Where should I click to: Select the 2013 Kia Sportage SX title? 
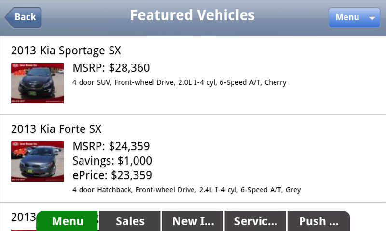tap(66, 51)
